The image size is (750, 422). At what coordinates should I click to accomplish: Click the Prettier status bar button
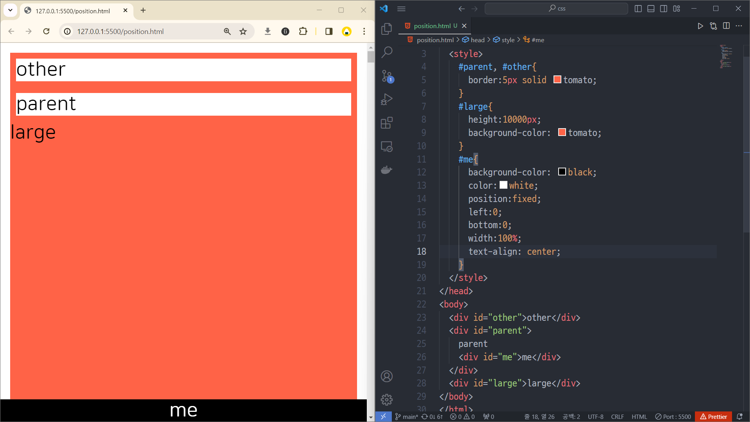click(x=713, y=417)
